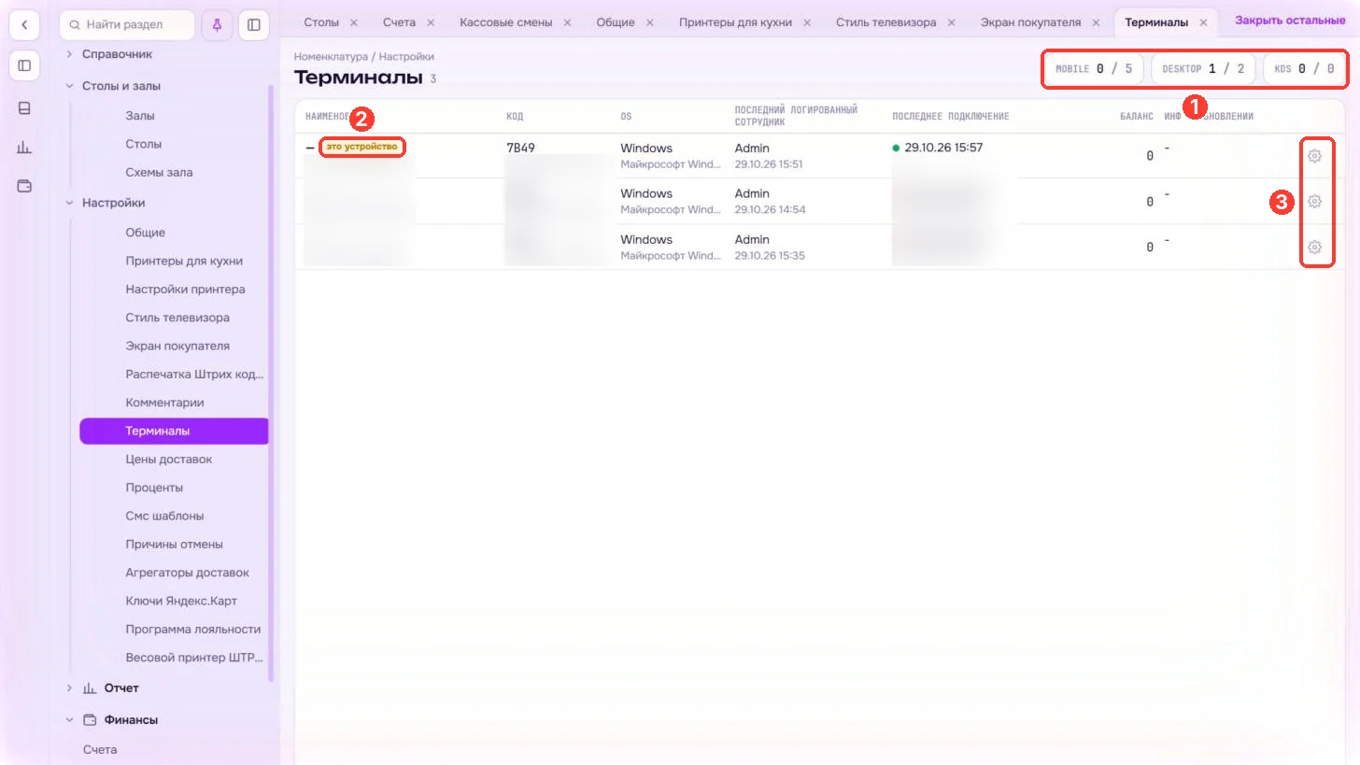Go back with the left chevron button

click(24, 25)
